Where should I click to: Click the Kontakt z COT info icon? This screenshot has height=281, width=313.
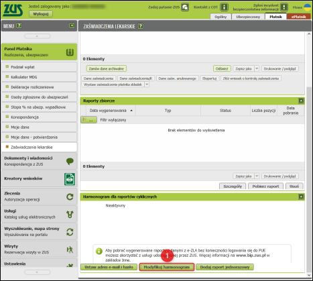coord(224,7)
